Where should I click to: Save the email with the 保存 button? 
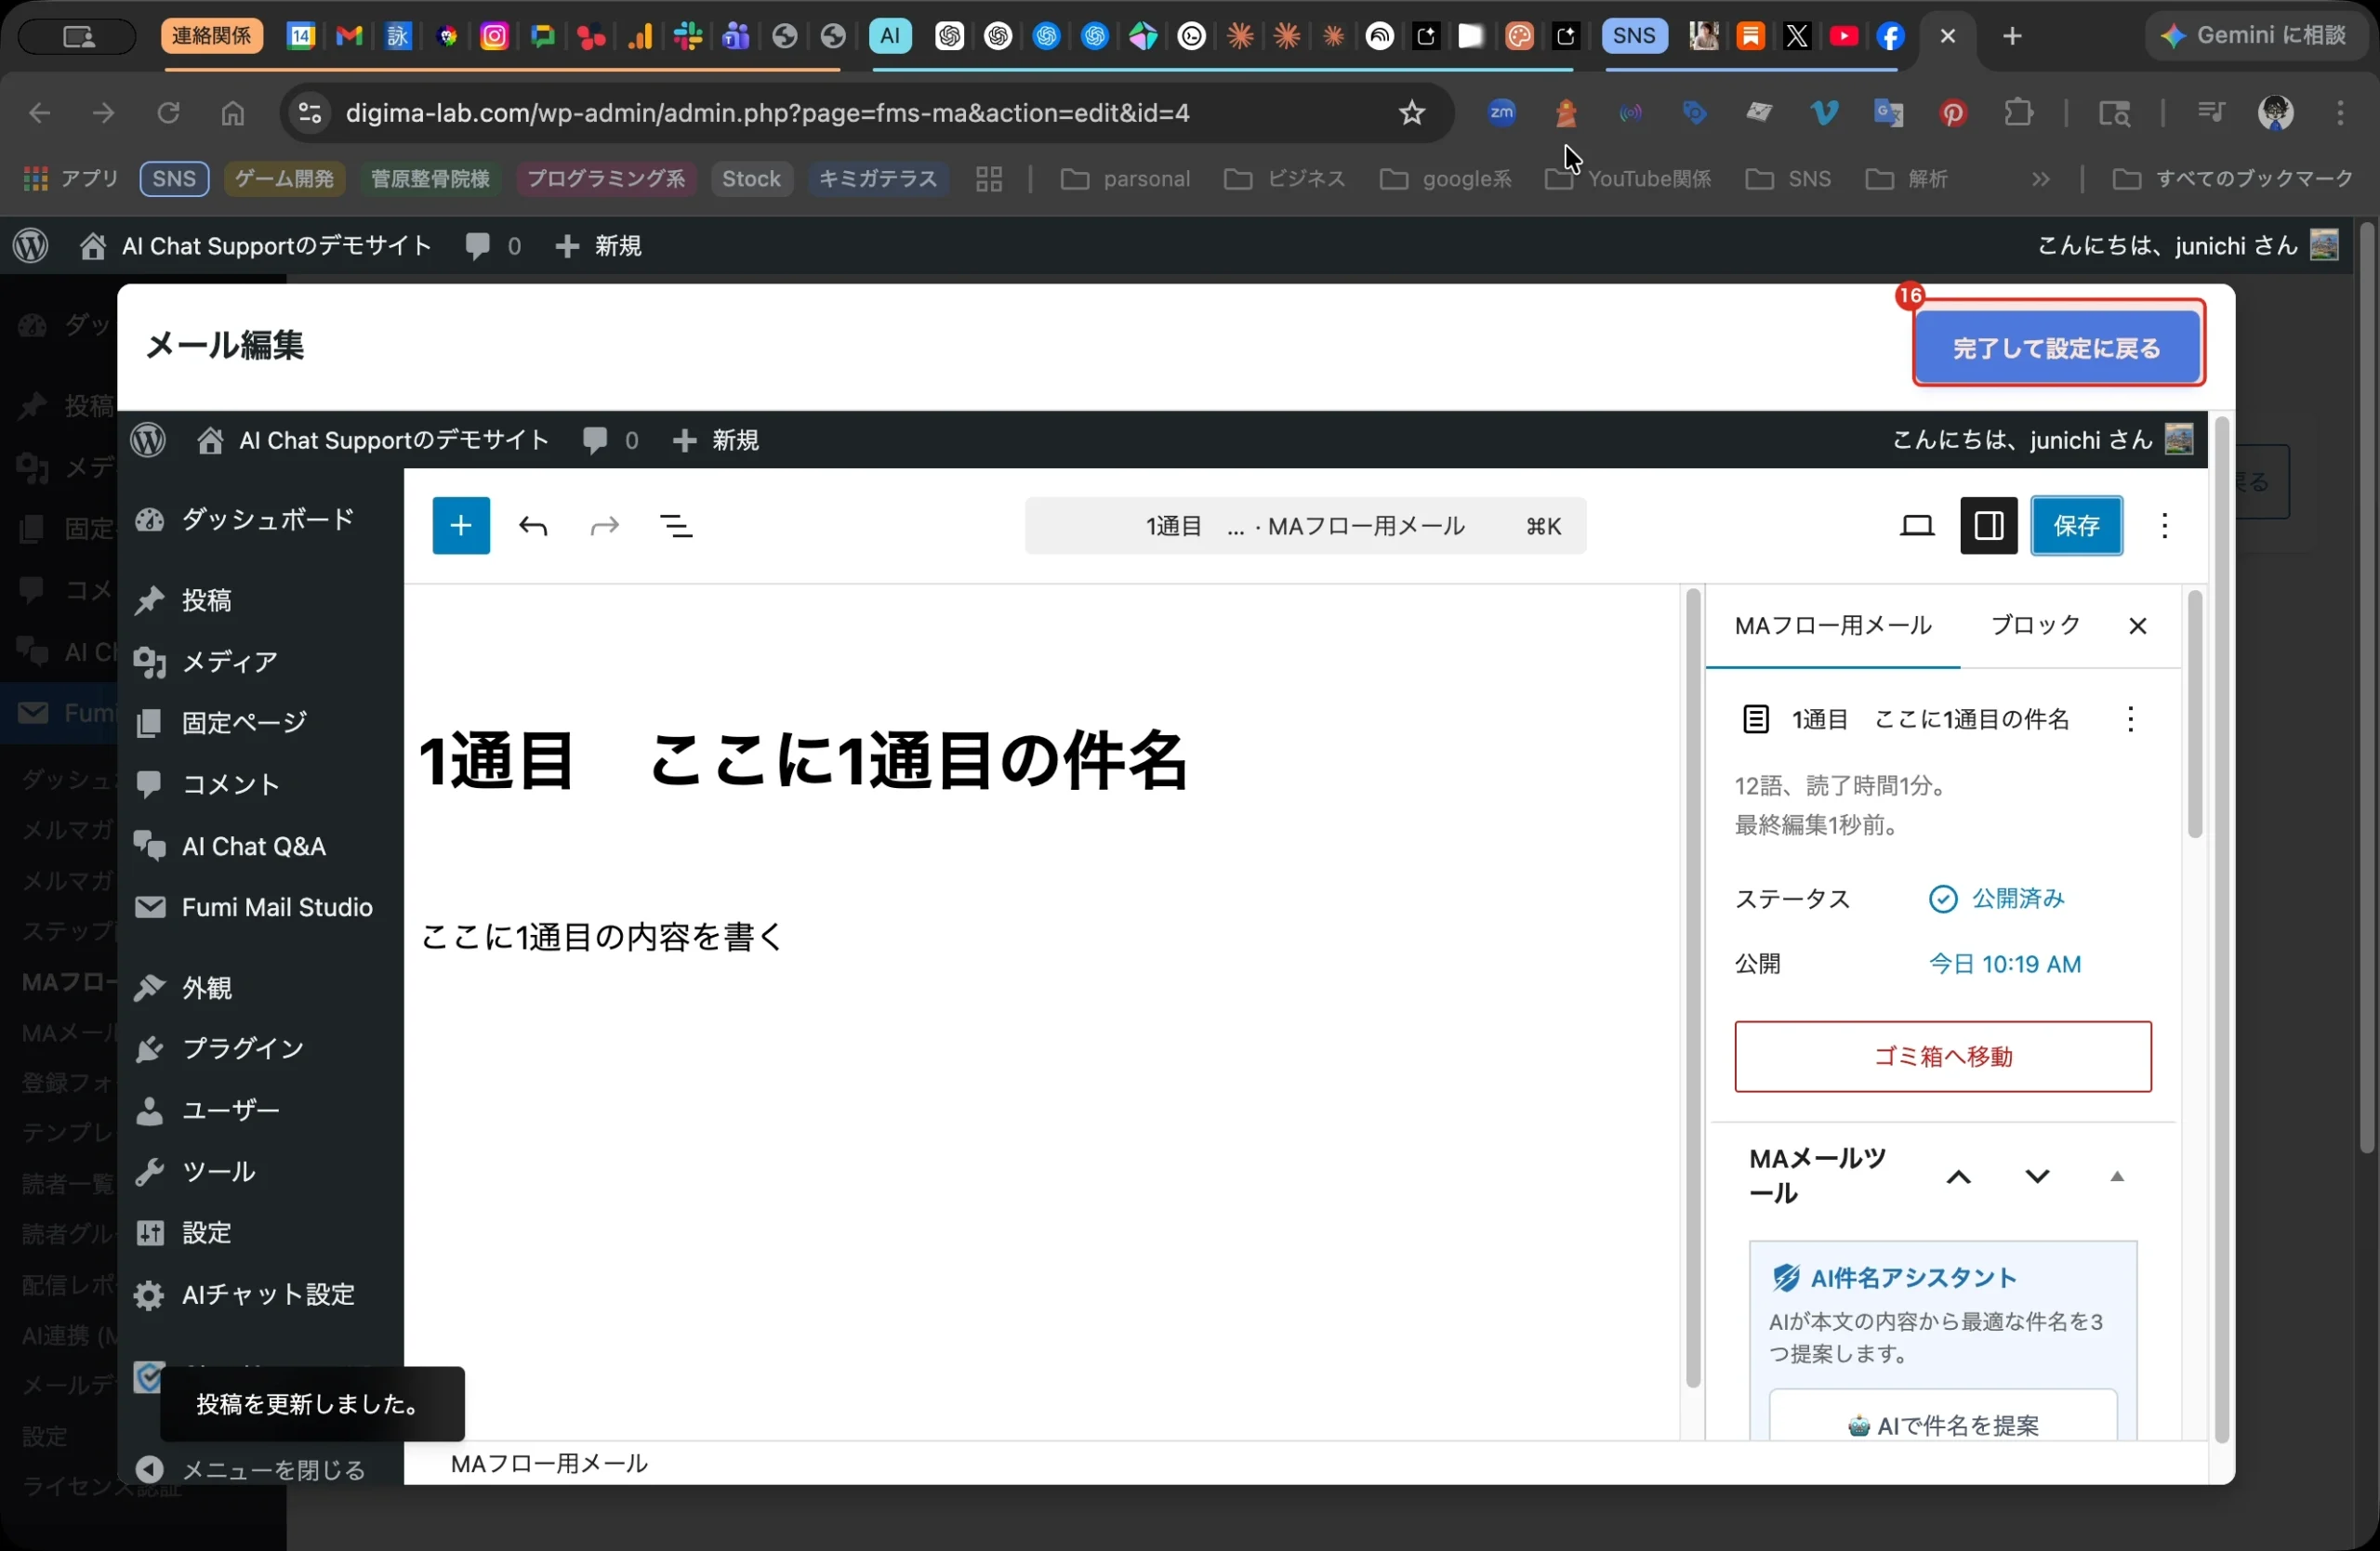pos(2076,526)
